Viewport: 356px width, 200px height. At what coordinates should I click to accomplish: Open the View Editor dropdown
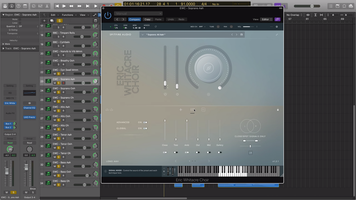click(x=266, y=20)
